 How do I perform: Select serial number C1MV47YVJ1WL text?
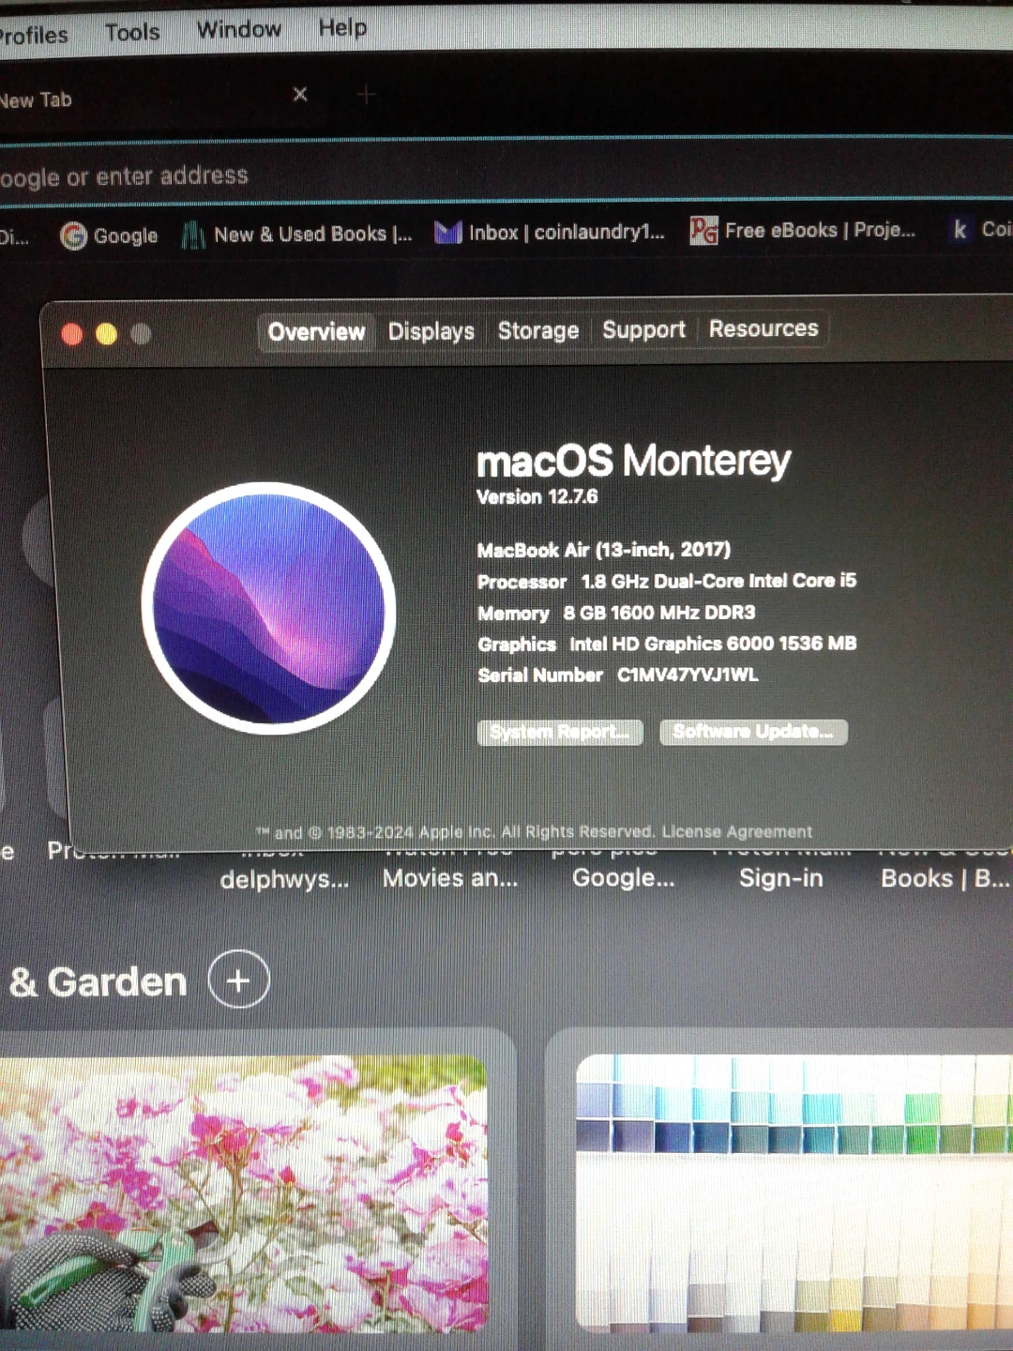pyautogui.click(x=688, y=675)
